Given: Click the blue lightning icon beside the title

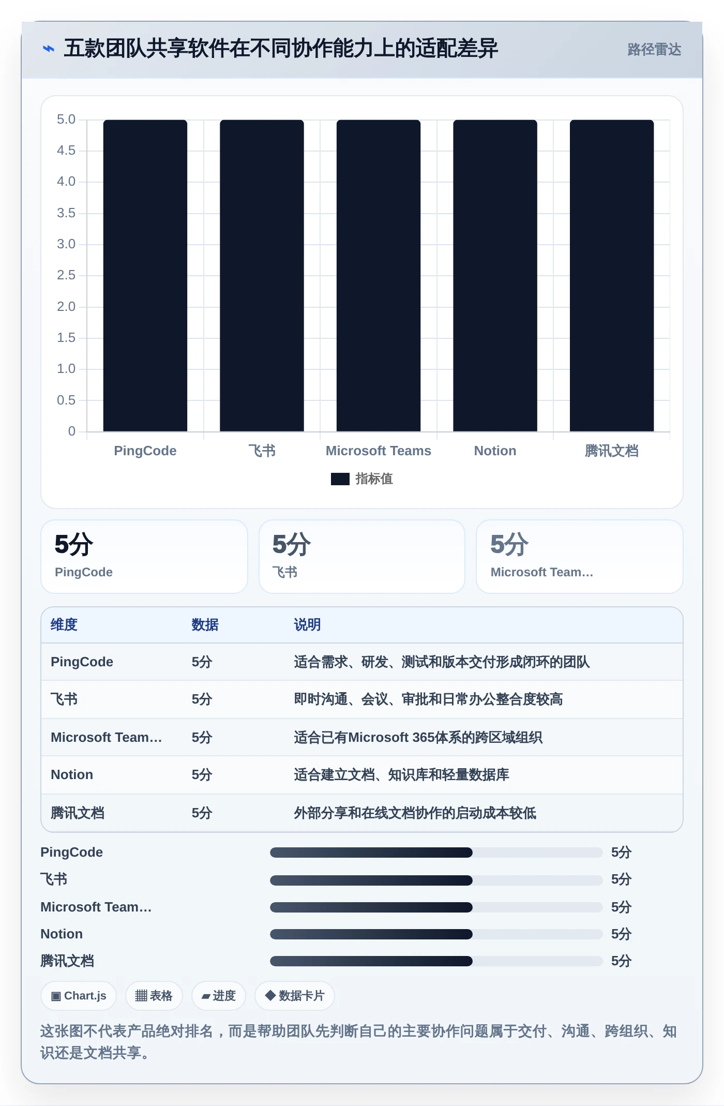Looking at the screenshot, I should coord(49,49).
